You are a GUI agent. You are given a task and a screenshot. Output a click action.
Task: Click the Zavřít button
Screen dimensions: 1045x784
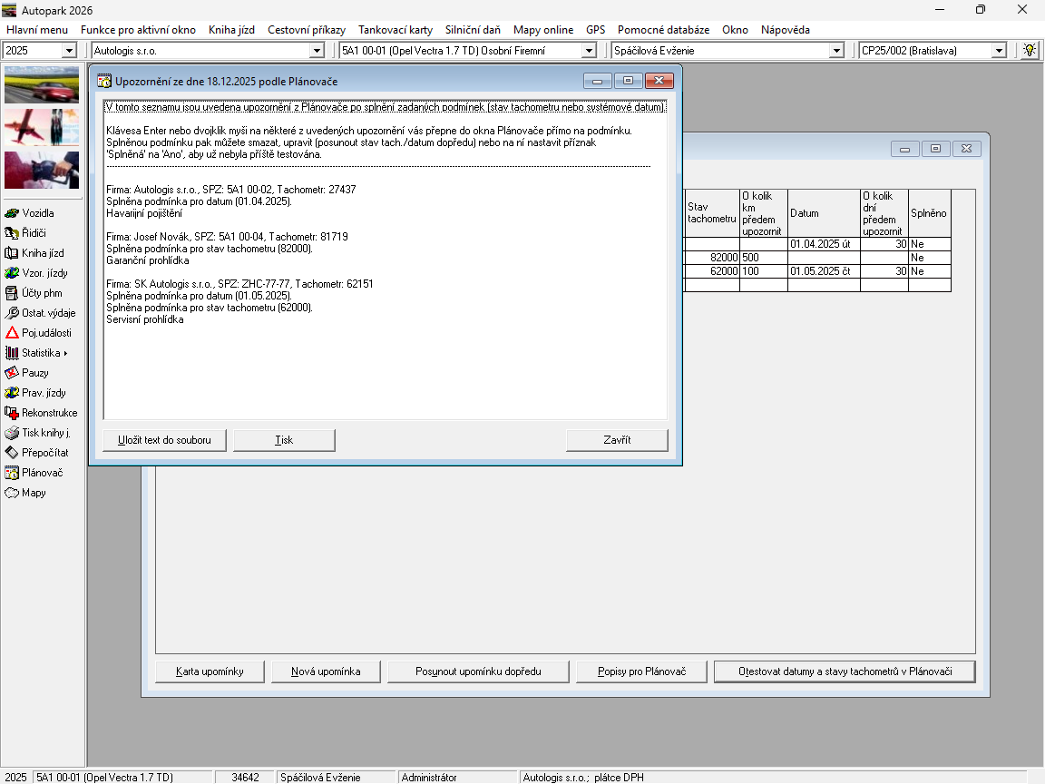(617, 440)
